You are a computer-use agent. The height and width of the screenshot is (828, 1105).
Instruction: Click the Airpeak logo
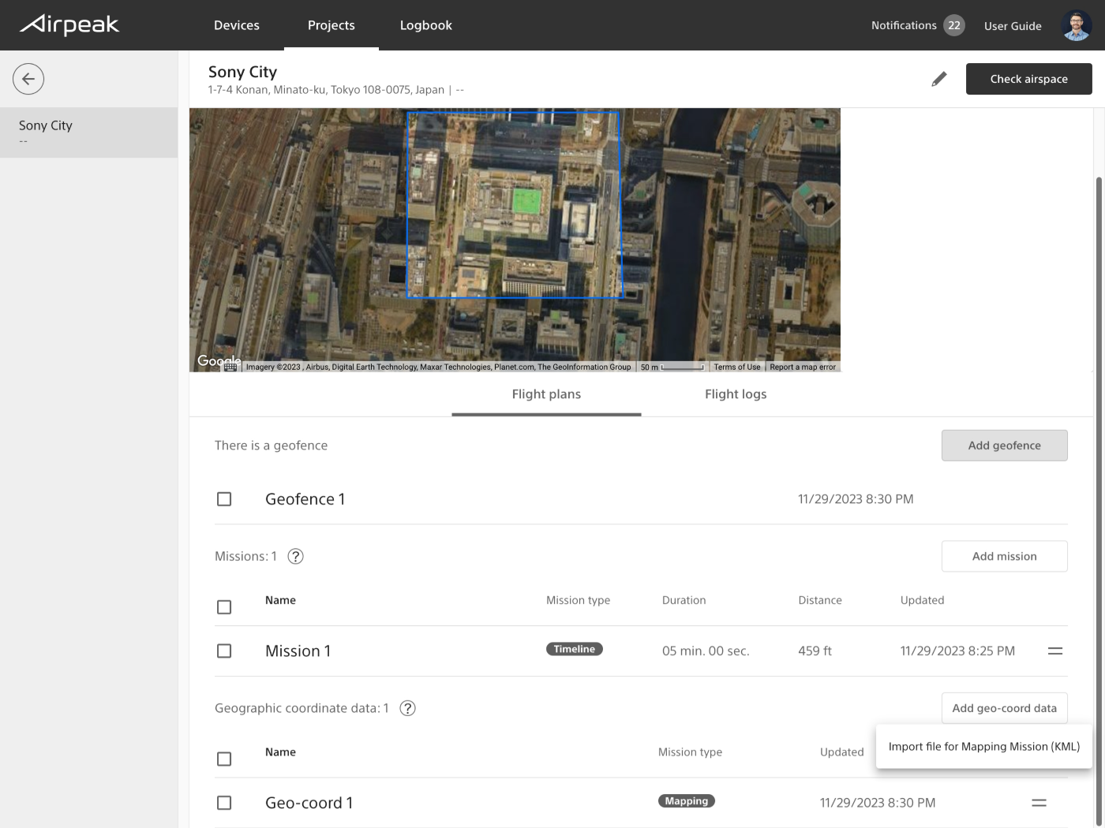(69, 24)
